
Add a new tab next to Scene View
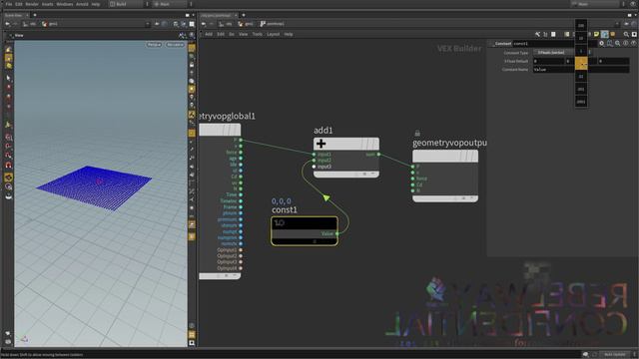pyautogui.click(x=35, y=15)
